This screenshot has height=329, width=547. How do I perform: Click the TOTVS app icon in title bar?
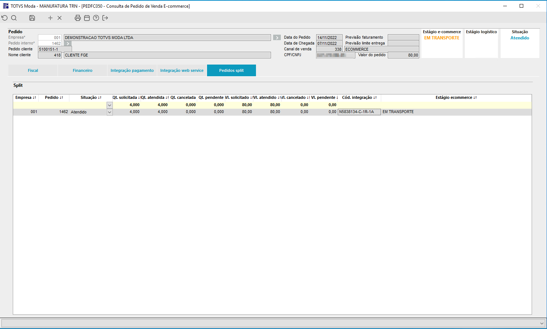pyautogui.click(x=6, y=6)
